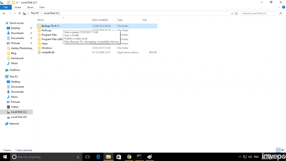The image size is (286, 161).
Task: Open Network in the navigation pane
Action: [x=14, y=124]
